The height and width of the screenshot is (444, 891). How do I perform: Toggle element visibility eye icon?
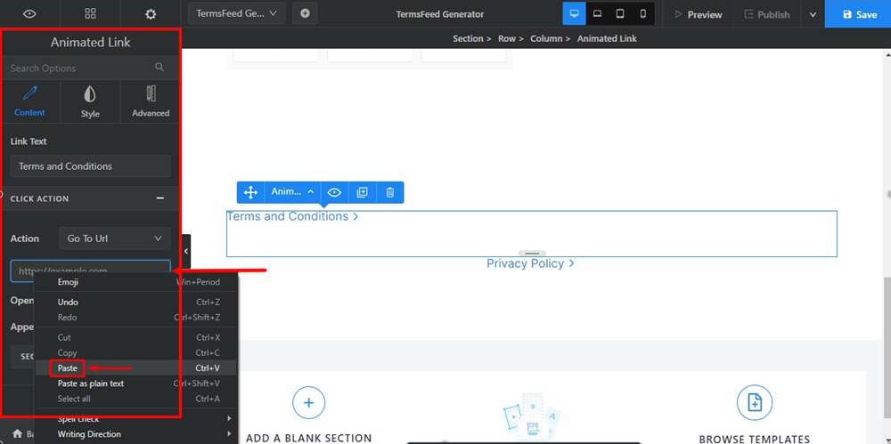coord(334,192)
